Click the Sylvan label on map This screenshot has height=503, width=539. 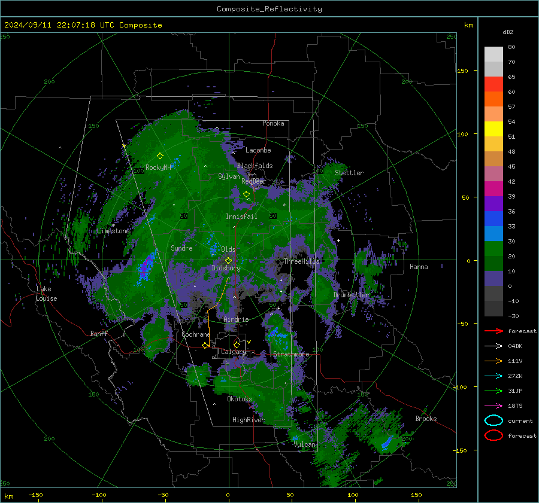tap(229, 176)
